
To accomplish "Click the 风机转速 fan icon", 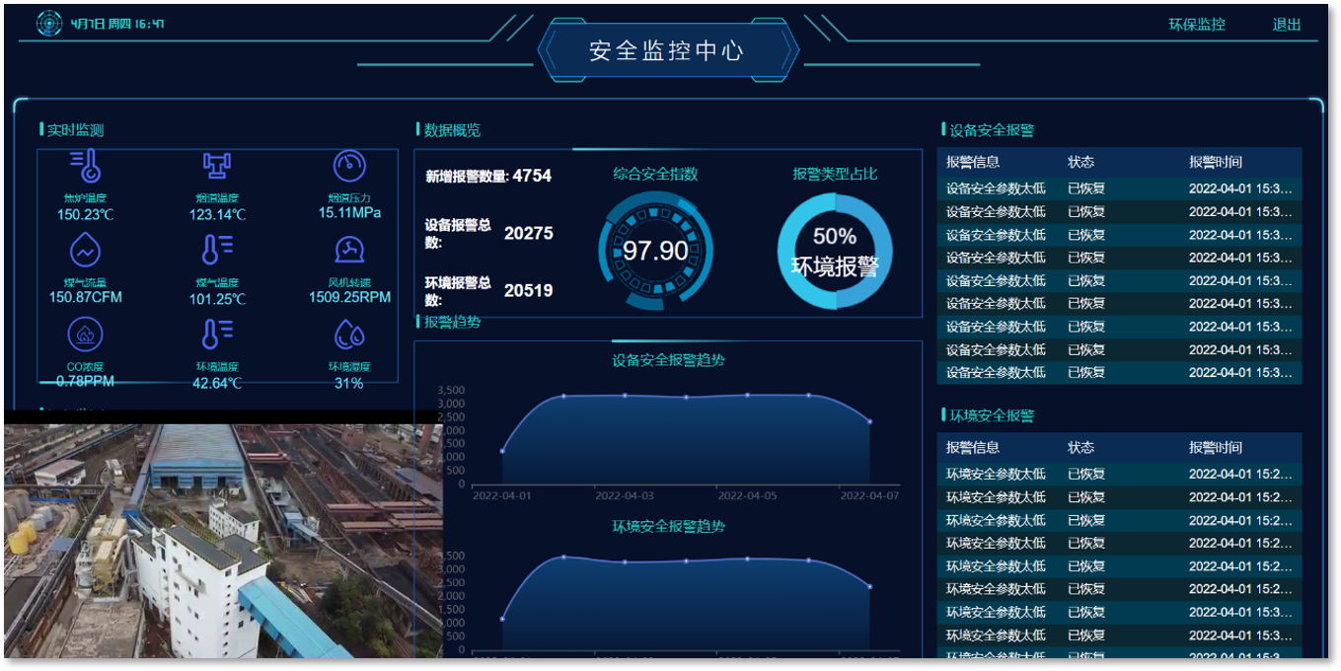I will [x=349, y=251].
